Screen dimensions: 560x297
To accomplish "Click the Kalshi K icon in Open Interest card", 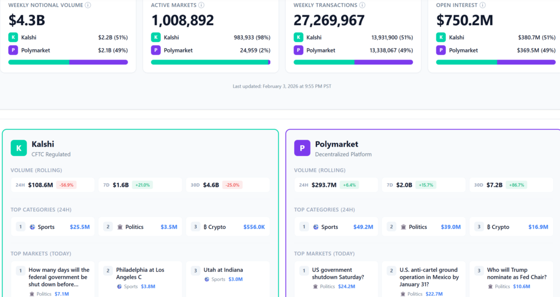I will (441, 38).
